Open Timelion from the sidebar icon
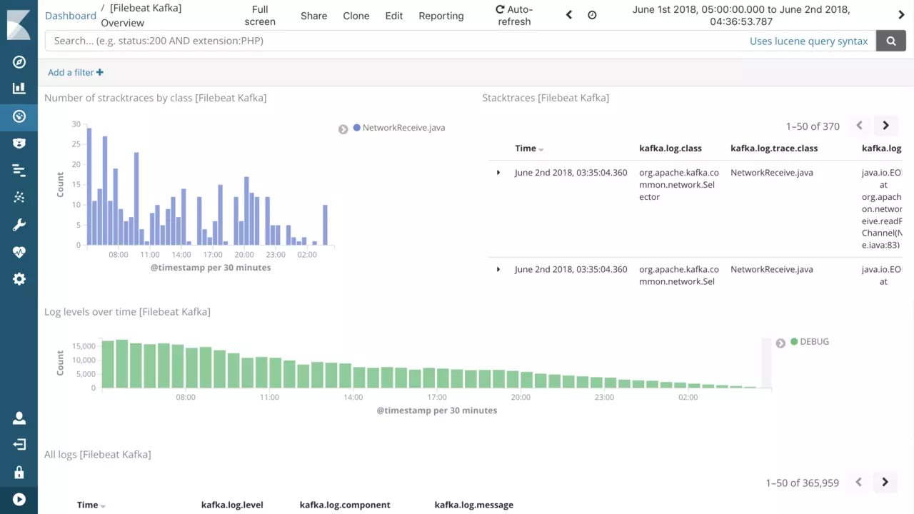This screenshot has height=514, width=914. 19,143
